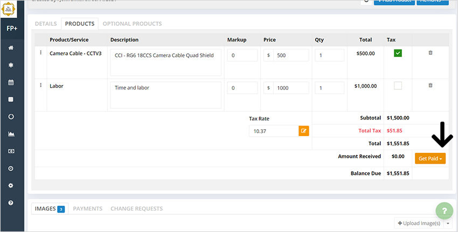Screen dimensions: 458x232
Task: Click the $0.00 amount received value
Action: coord(398,157)
